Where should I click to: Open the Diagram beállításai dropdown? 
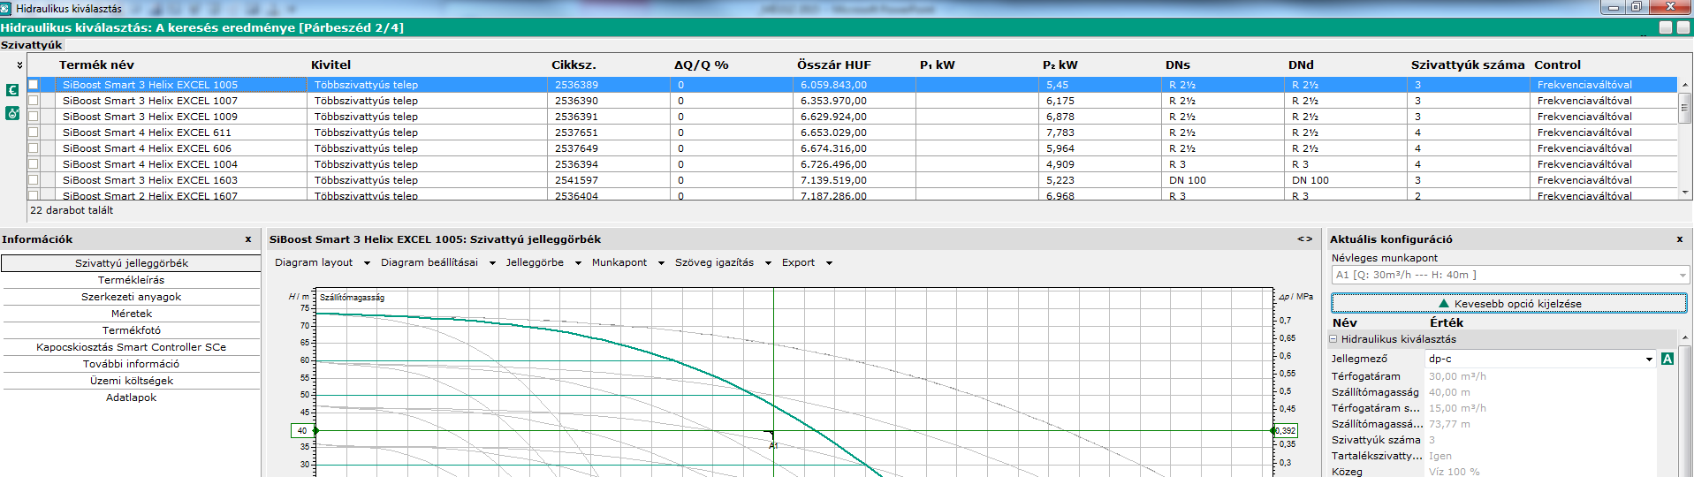(x=437, y=262)
